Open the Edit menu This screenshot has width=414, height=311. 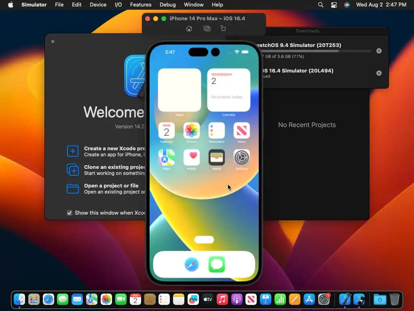tap(76, 4)
